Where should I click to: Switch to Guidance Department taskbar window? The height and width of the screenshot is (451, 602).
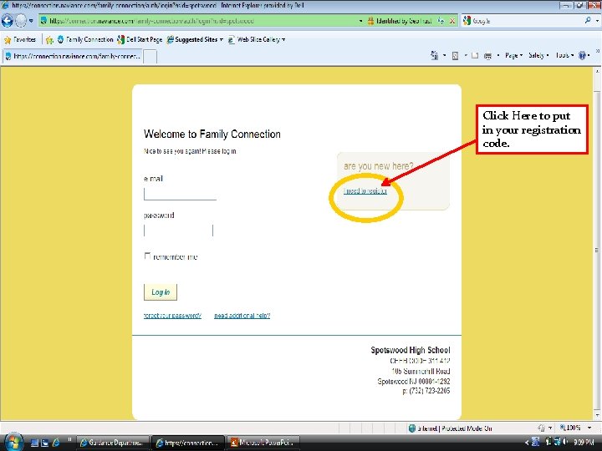pos(113,443)
